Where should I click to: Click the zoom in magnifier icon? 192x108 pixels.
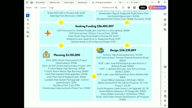point(165,101)
